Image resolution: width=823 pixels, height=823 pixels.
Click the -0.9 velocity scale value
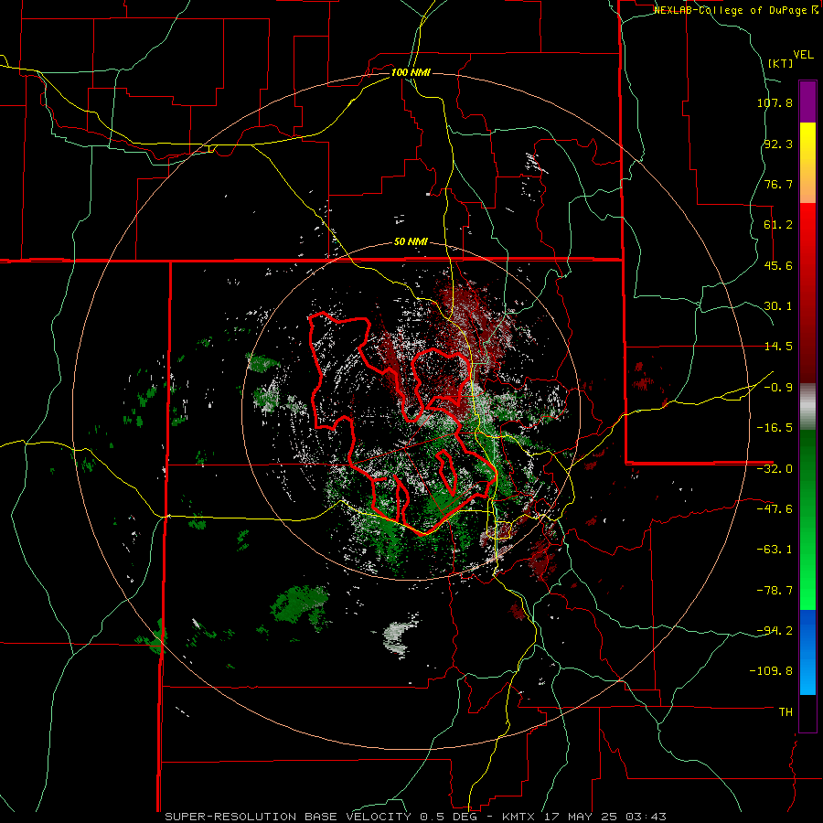[x=778, y=388]
